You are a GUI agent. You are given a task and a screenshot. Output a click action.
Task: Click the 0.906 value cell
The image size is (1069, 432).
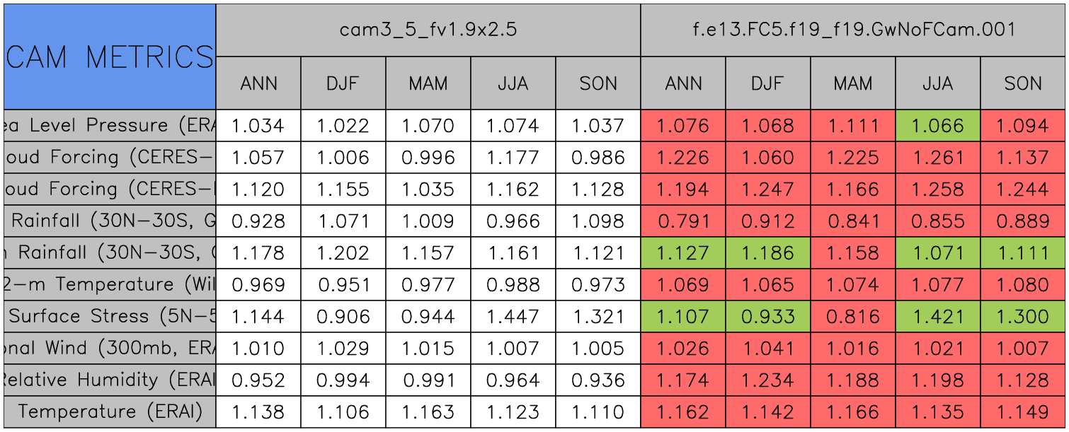(x=343, y=317)
